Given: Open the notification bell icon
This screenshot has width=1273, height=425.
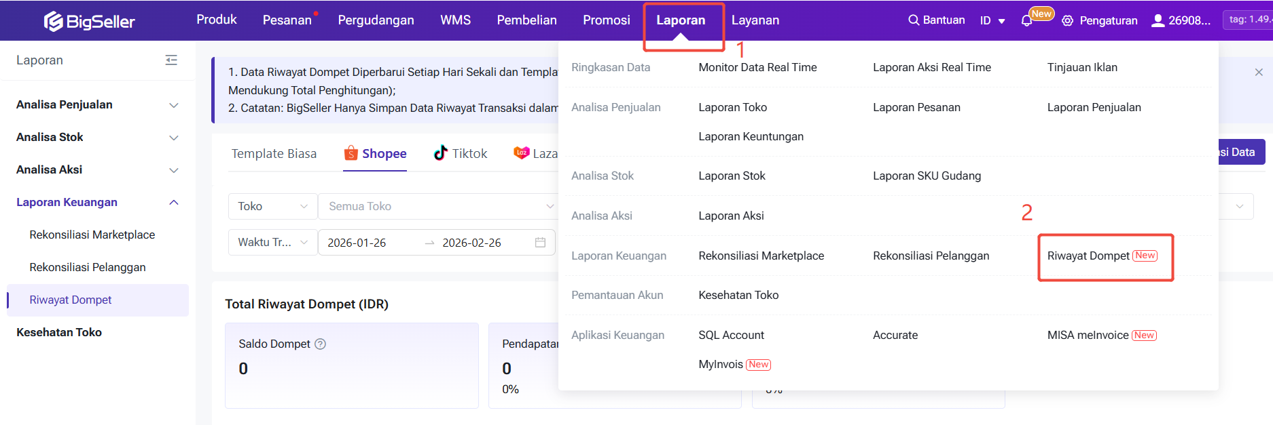Looking at the screenshot, I should pos(1026,21).
